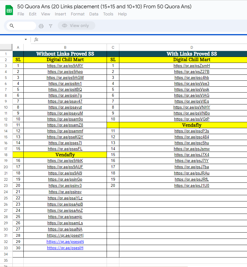Click the fx formula bar
Screen dimensions: 247x267
pos(139,39)
